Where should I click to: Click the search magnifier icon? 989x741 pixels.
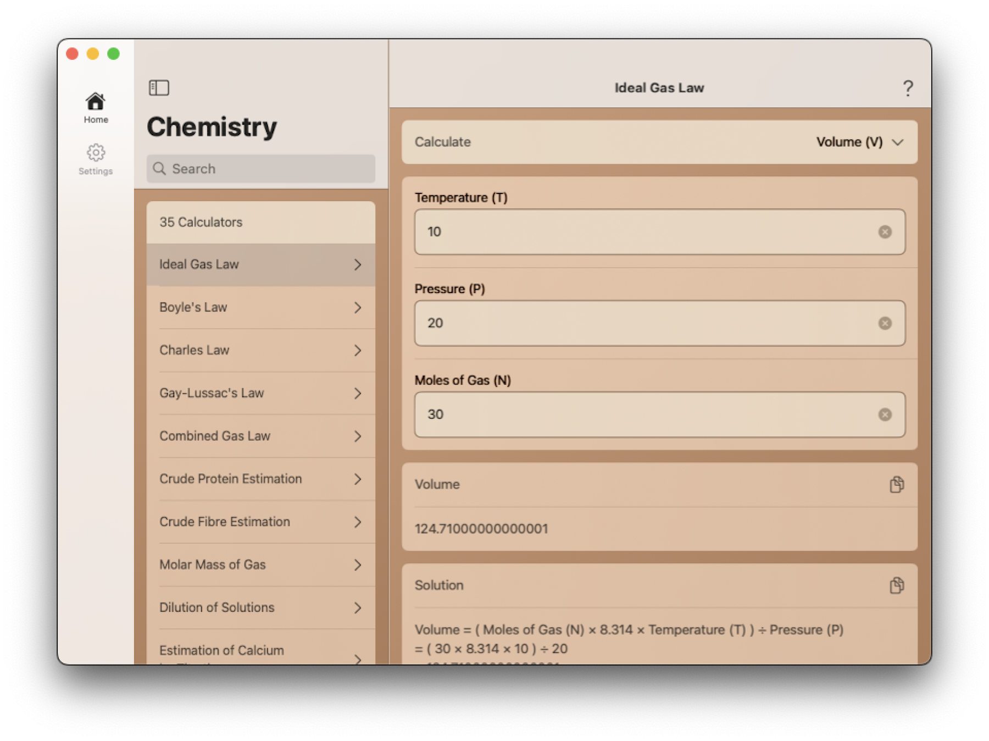point(160,169)
